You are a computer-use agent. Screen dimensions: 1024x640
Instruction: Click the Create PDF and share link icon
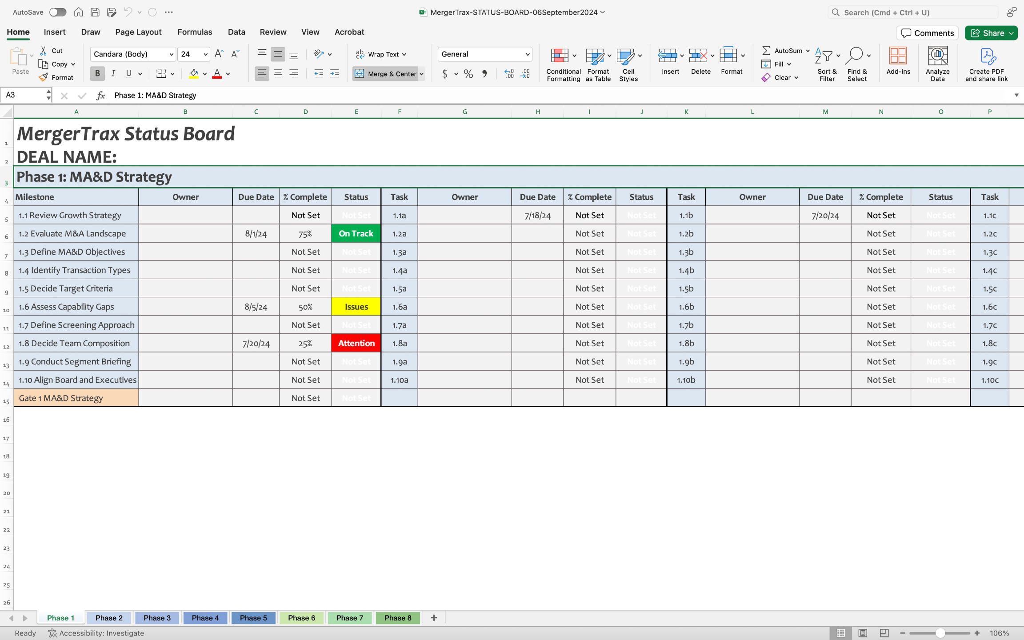[x=987, y=56]
